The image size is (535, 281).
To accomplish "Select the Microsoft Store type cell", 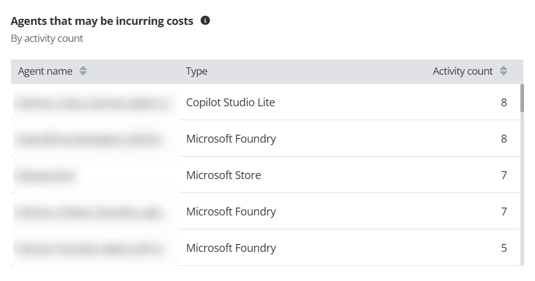I will pyautogui.click(x=224, y=175).
